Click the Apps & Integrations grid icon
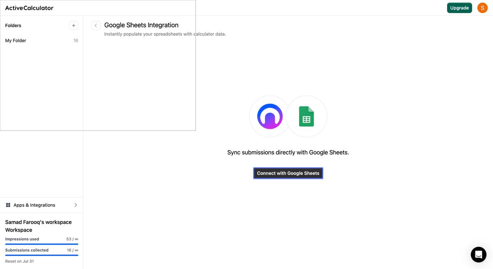 pos(8,205)
